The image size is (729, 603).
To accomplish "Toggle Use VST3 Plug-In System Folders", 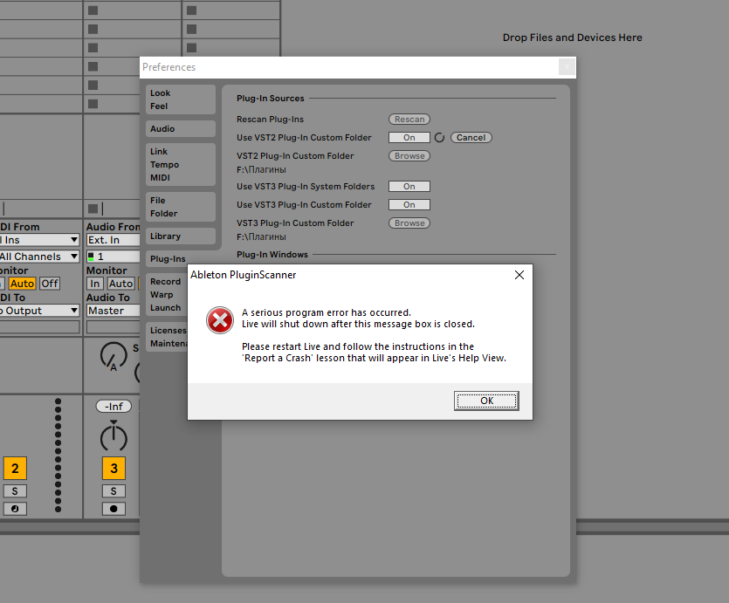I will click(x=409, y=186).
